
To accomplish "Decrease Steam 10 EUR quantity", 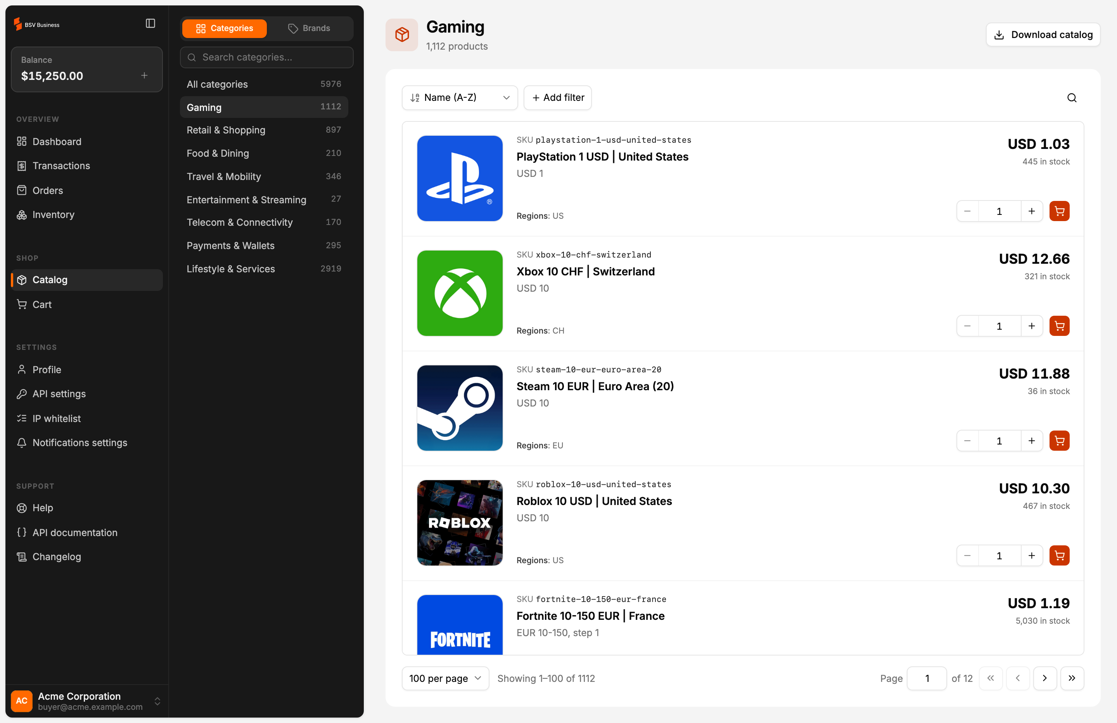I will (x=967, y=441).
